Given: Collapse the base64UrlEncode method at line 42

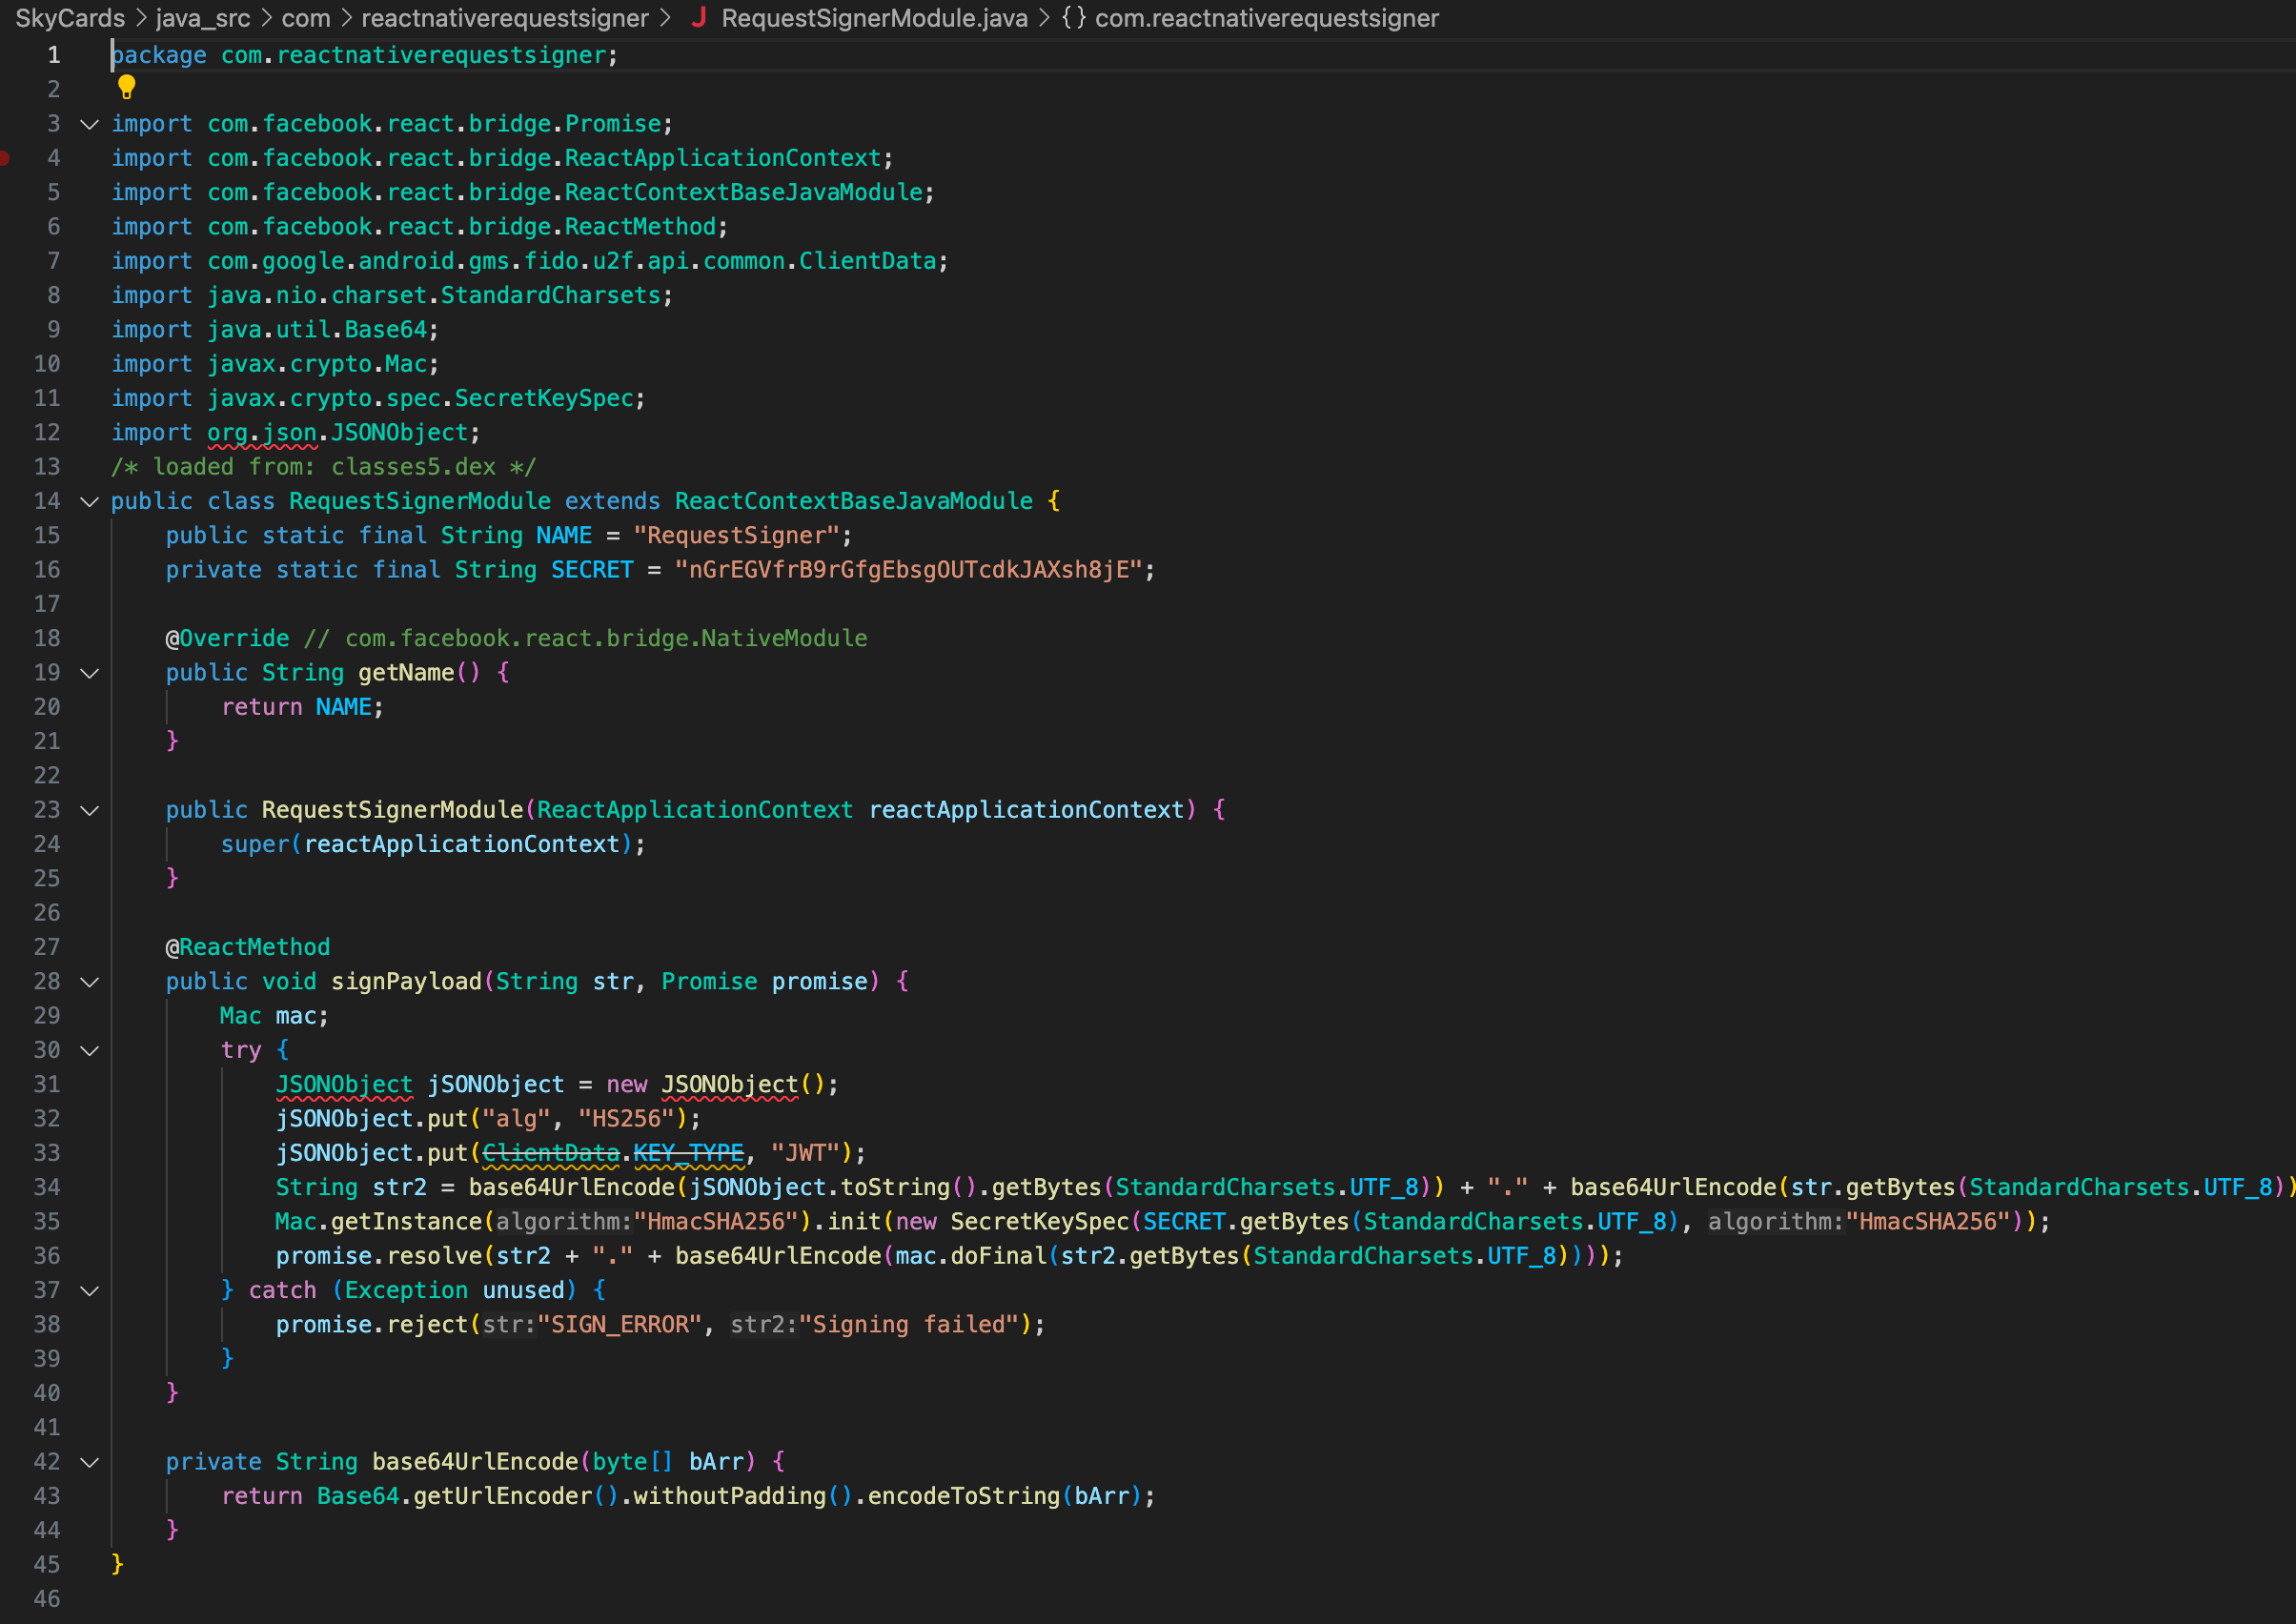Looking at the screenshot, I should 89,1462.
